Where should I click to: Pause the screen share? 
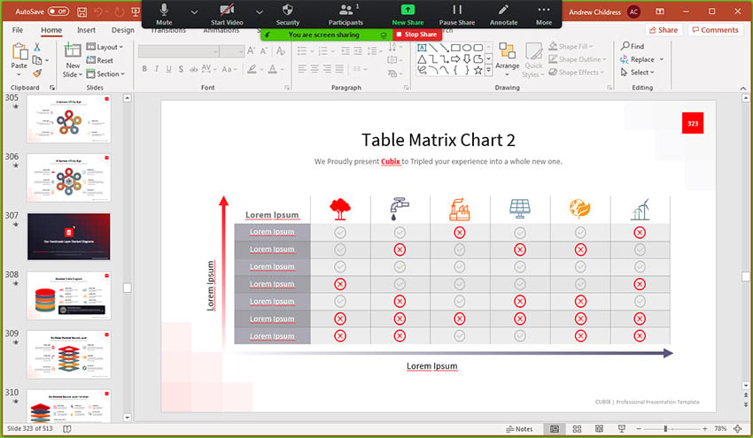457,14
